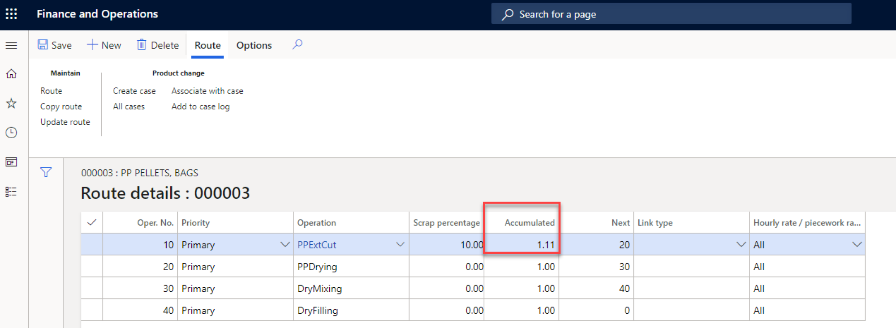Click the Oper. No. column header
896x328 pixels.
point(140,222)
